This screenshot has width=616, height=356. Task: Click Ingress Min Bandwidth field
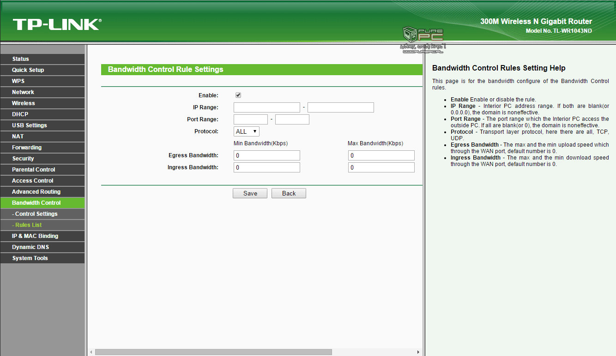267,167
